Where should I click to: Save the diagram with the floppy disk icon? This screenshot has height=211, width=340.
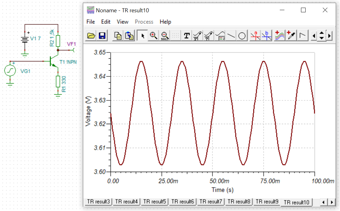(x=102, y=36)
